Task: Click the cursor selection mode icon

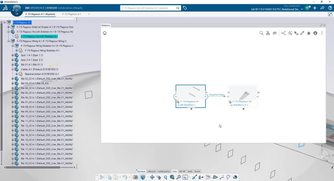Action: 296,33
